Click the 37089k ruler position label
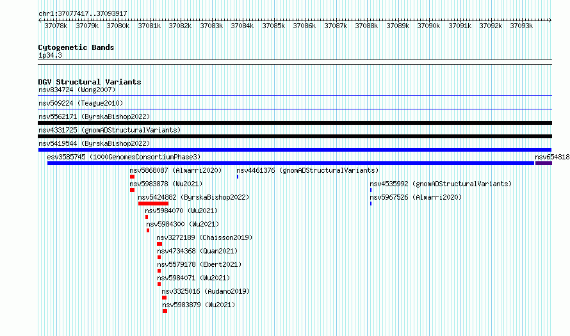 point(398,26)
